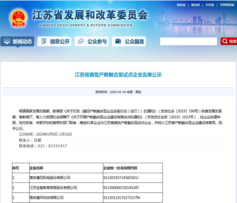
Task: Click the 江苏省发展和改革委员会 site title
Action: [x=90, y=15]
